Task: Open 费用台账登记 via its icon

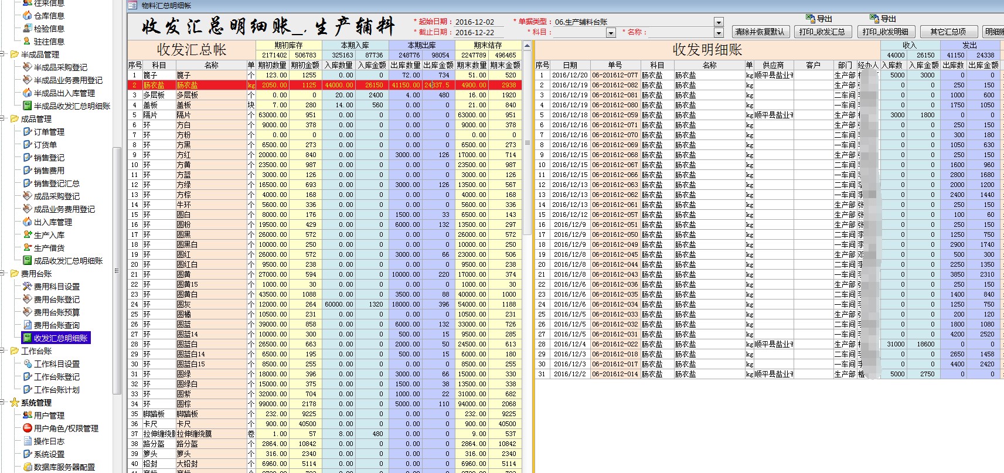Action: coord(27,300)
